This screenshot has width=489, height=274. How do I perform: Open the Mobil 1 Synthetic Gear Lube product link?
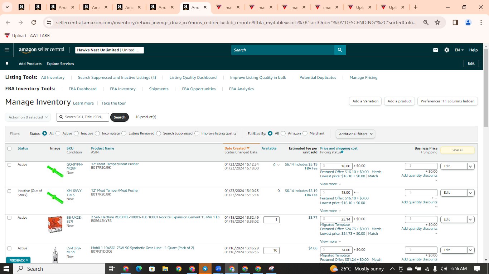coord(142,248)
